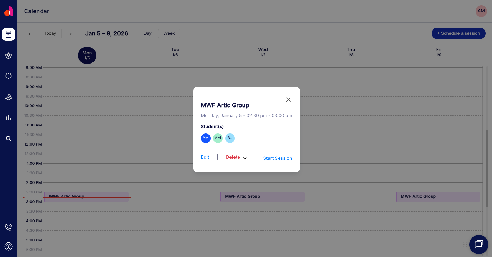Click the Today button

tap(50, 33)
